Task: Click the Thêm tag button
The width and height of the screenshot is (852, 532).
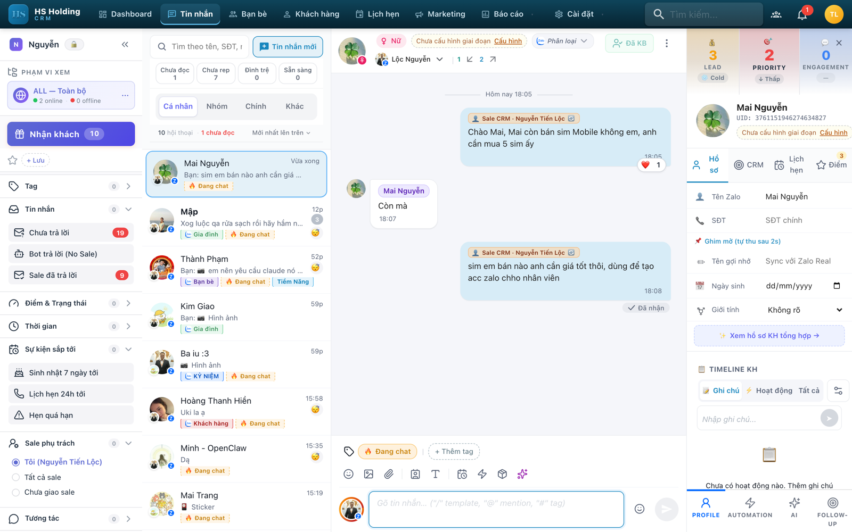Action: coord(454,452)
